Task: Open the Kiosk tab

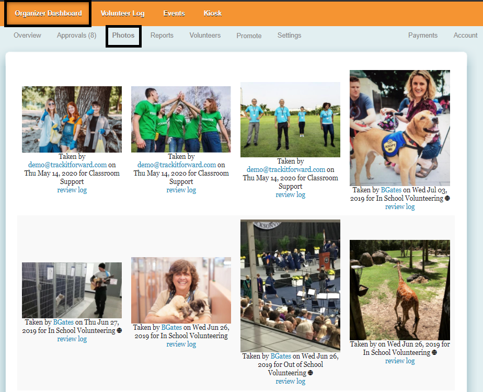Action: tap(213, 13)
